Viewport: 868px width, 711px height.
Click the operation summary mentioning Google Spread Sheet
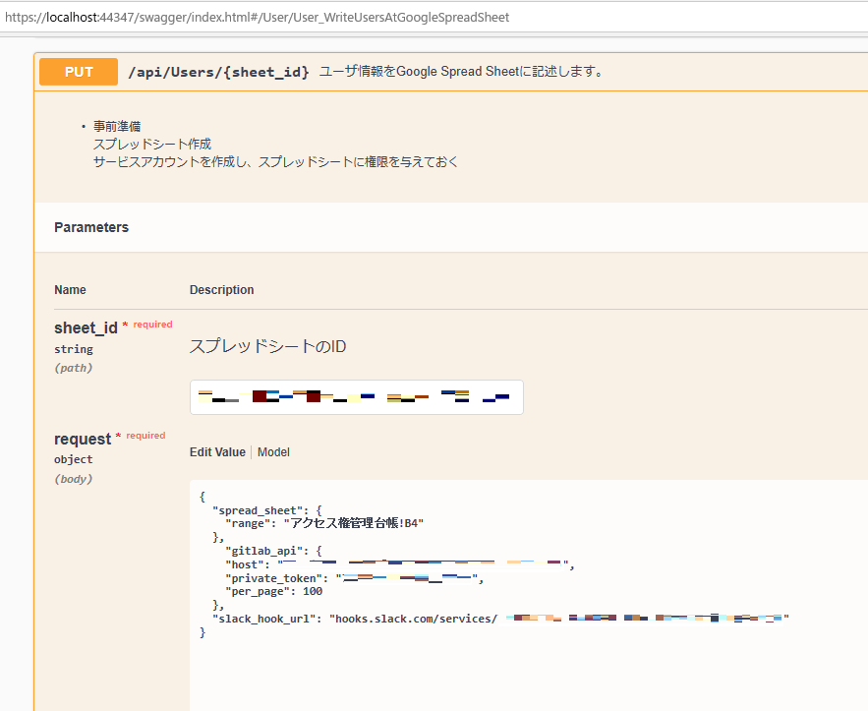pyautogui.click(x=461, y=72)
